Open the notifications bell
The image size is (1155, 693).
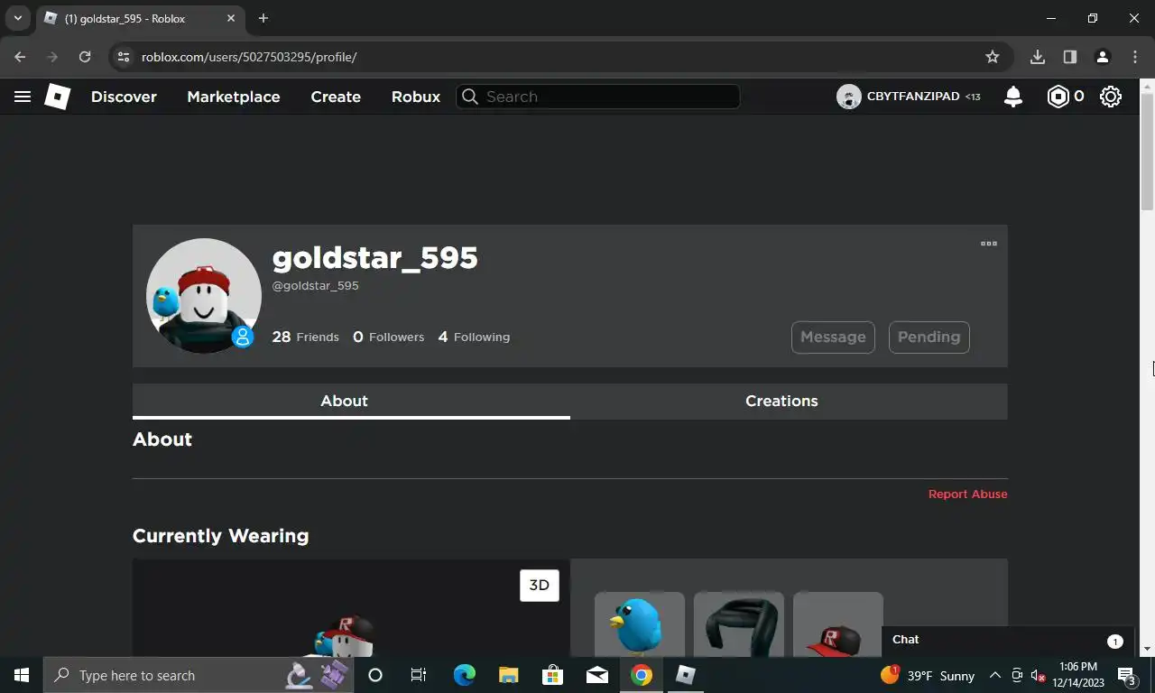tap(1013, 97)
